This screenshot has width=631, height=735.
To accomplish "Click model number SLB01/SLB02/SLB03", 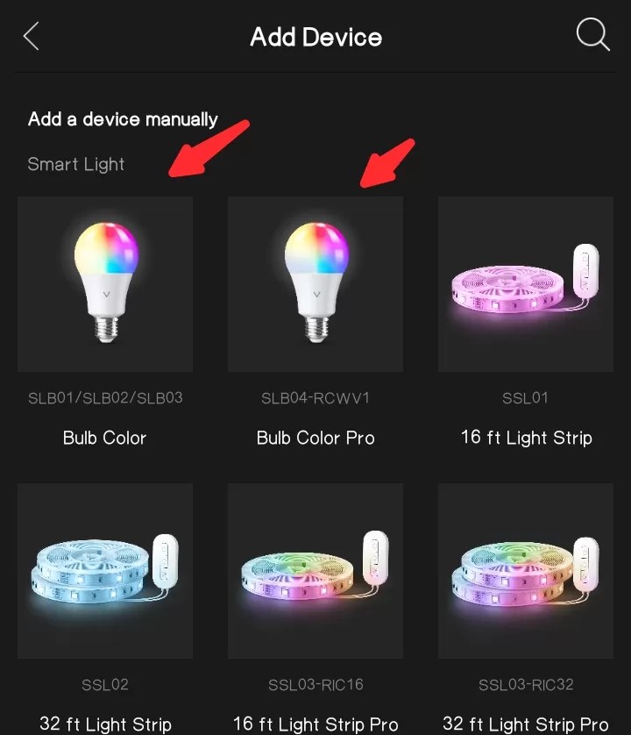I will 105,398.
